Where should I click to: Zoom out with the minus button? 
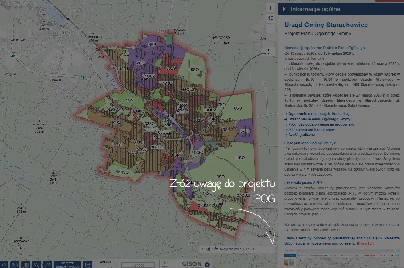pyautogui.click(x=271, y=29)
